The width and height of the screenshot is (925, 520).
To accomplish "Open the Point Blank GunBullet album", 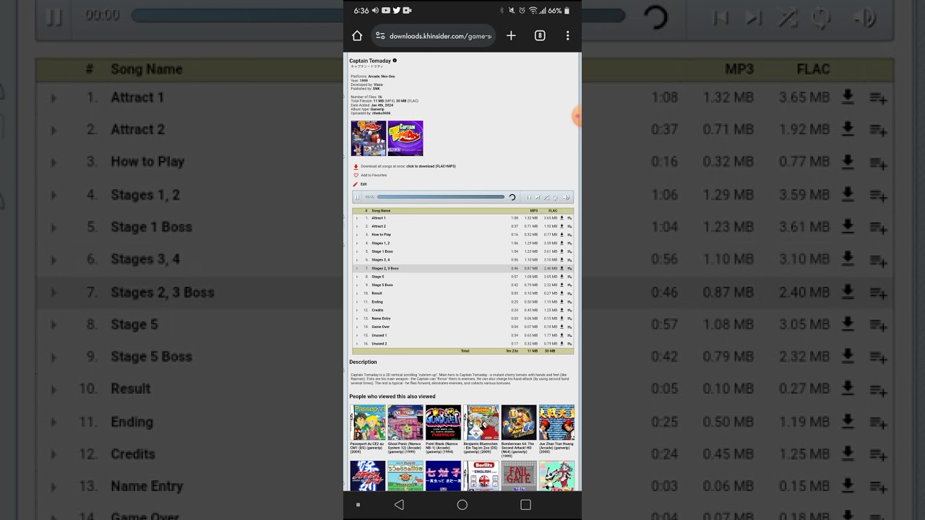I will pos(443,422).
